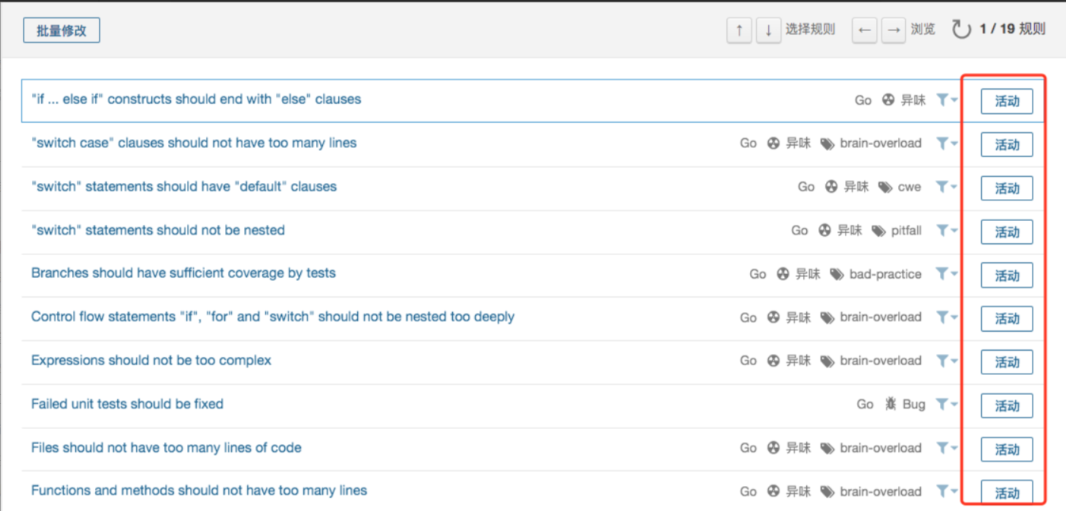Click 活动 button for nested switch rule
Viewport: 1066px width, 511px height.
(x=1007, y=232)
